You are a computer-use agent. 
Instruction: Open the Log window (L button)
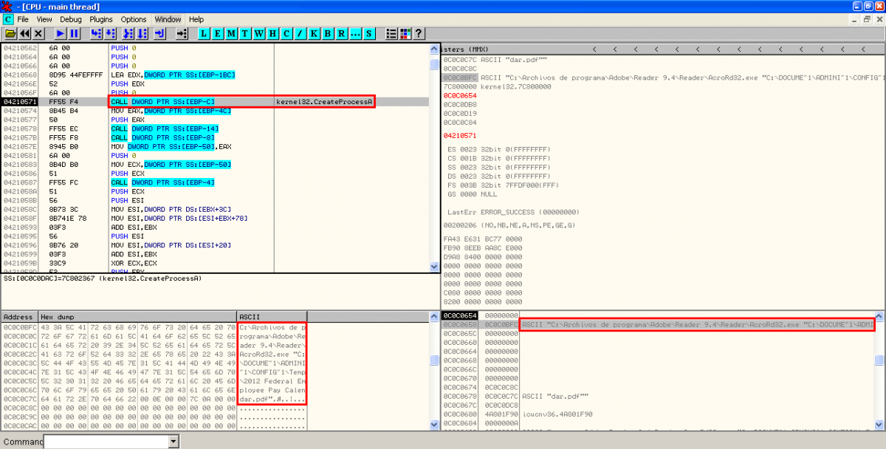205,34
